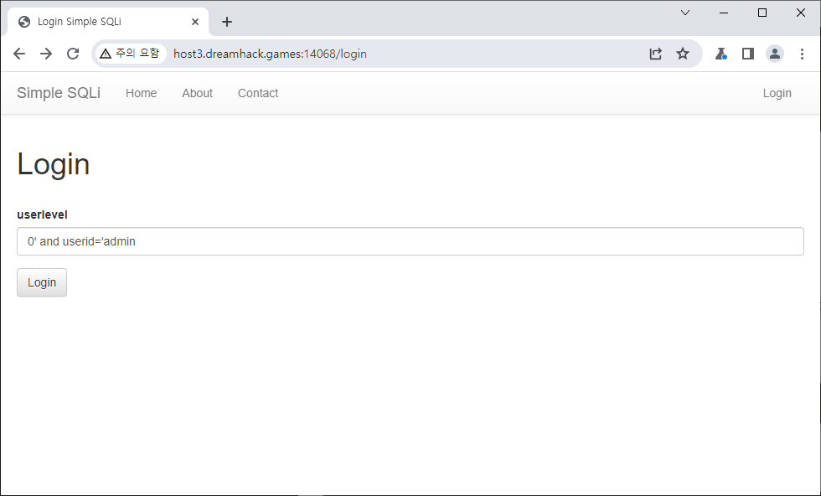Image resolution: width=821 pixels, height=496 pixels.
Task: Open the Chrome three-dot menu
Action: 802,54
